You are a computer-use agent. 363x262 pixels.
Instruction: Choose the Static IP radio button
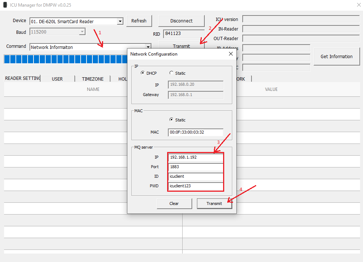tap(171, 73)
